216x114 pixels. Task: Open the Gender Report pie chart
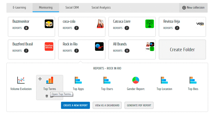pos(136,80)
